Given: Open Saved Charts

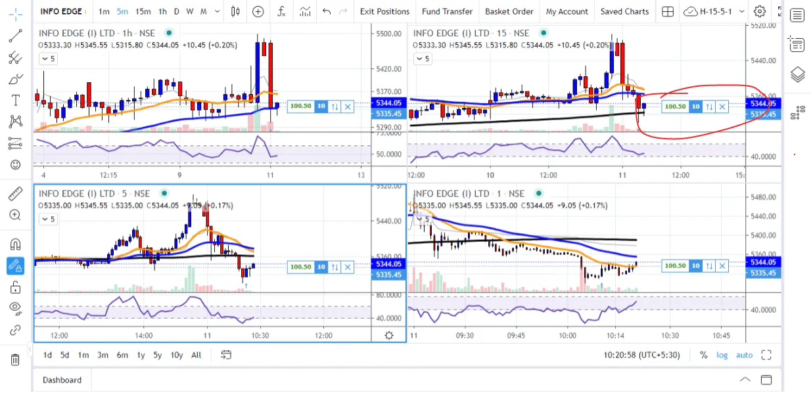Looking at the screenshot, I should tap(624, 11).
